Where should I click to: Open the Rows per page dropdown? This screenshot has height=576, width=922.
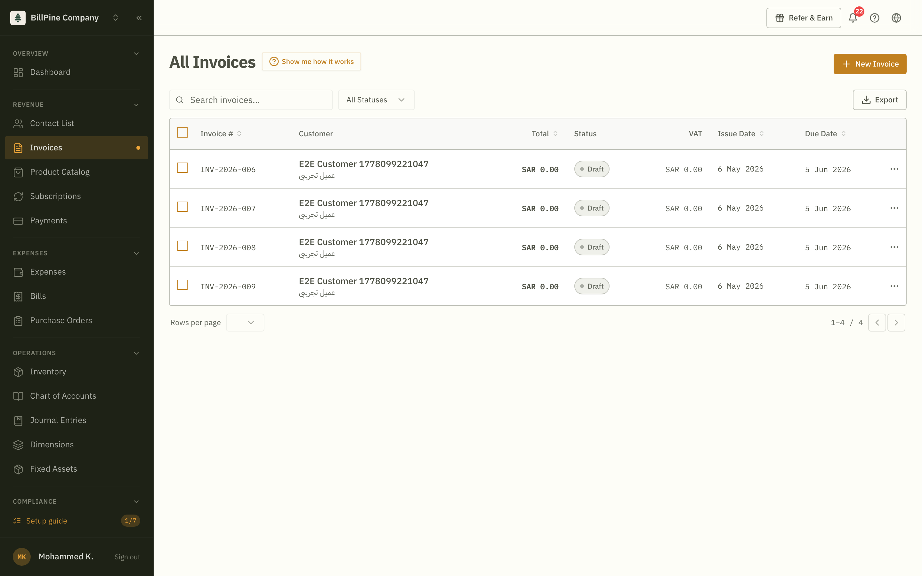(x=245, y=323)
